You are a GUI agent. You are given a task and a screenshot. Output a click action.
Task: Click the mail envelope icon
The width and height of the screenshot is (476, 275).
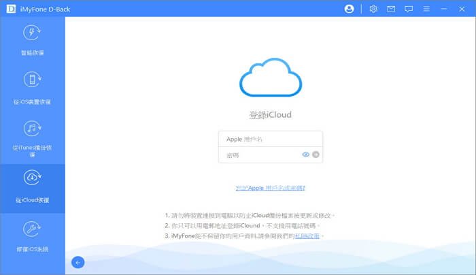[x=391, y=9]
